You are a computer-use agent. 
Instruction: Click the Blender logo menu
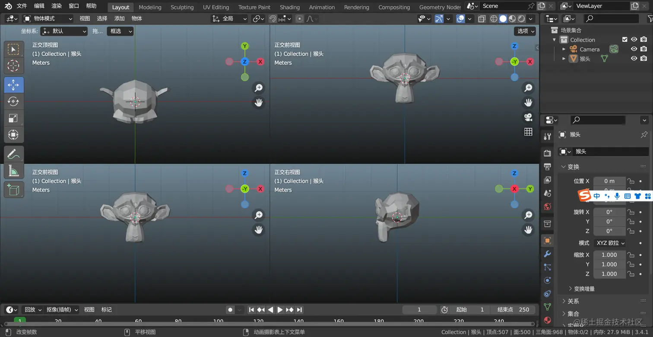[8, 6]
